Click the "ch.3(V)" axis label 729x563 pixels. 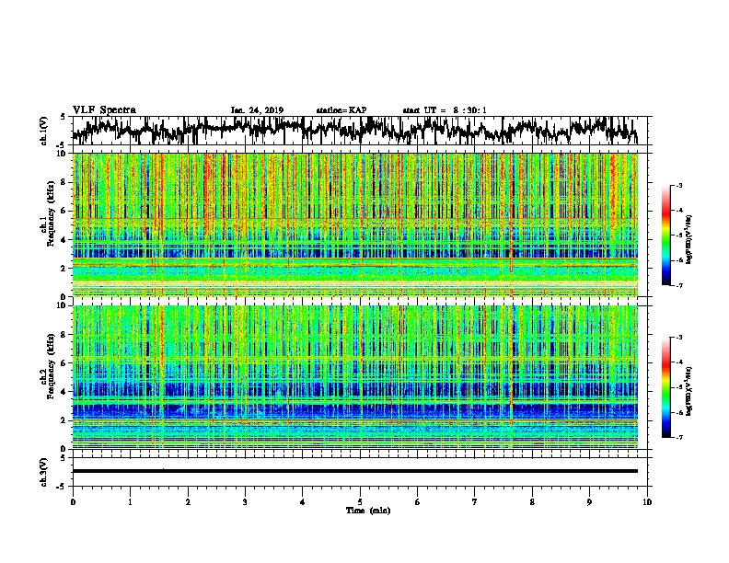(x=44, y=473)
